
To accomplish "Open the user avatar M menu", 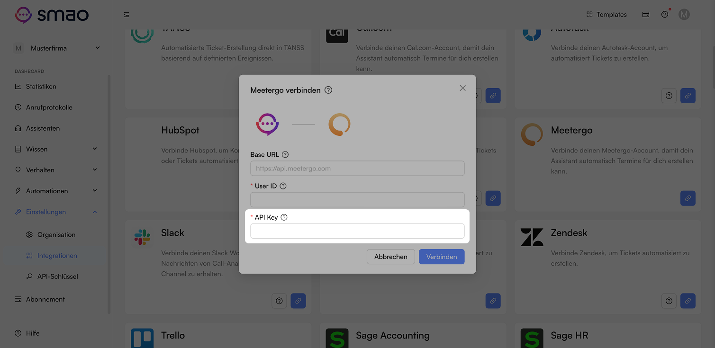I will [x=684, y=15].
